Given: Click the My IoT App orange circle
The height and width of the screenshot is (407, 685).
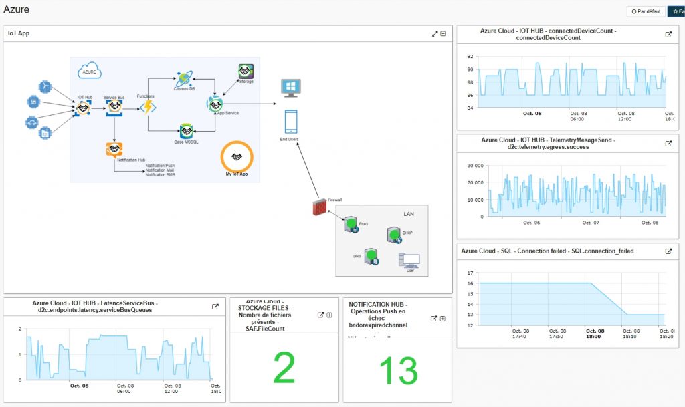Looking at the screenshot, I should (237, 156).
